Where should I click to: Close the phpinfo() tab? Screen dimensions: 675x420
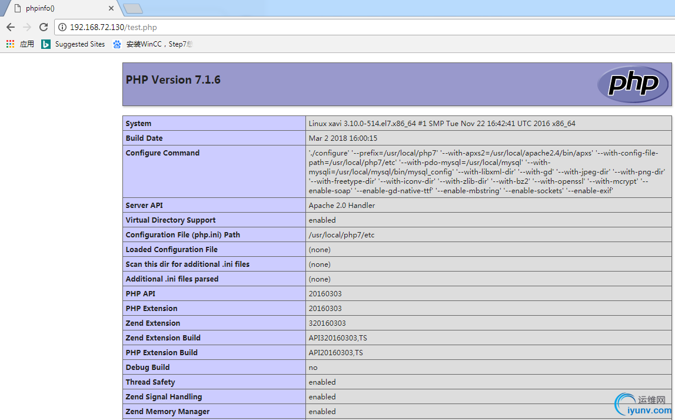(111, 8)
